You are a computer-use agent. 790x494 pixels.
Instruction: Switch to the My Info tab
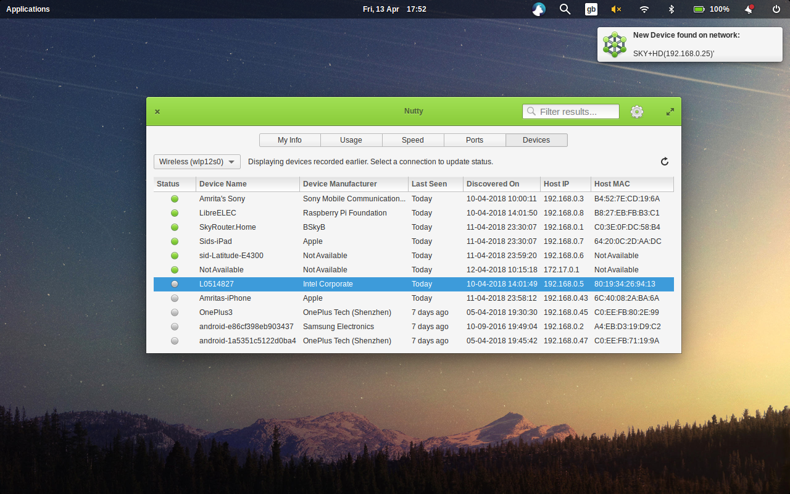tap(289, 140)
